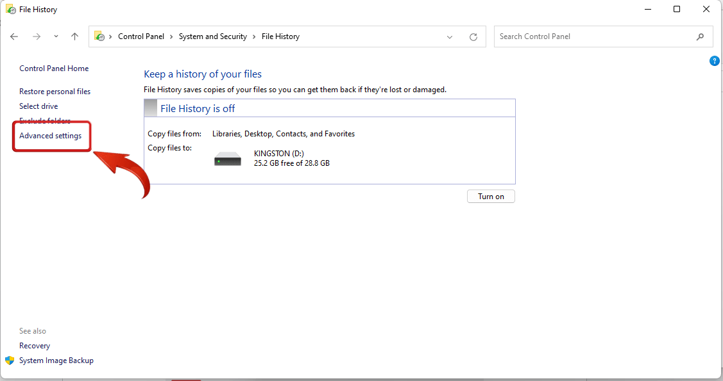Select the KINGSTON (D:) drive icon
This screenshot has height=381, width=723.
227,158
